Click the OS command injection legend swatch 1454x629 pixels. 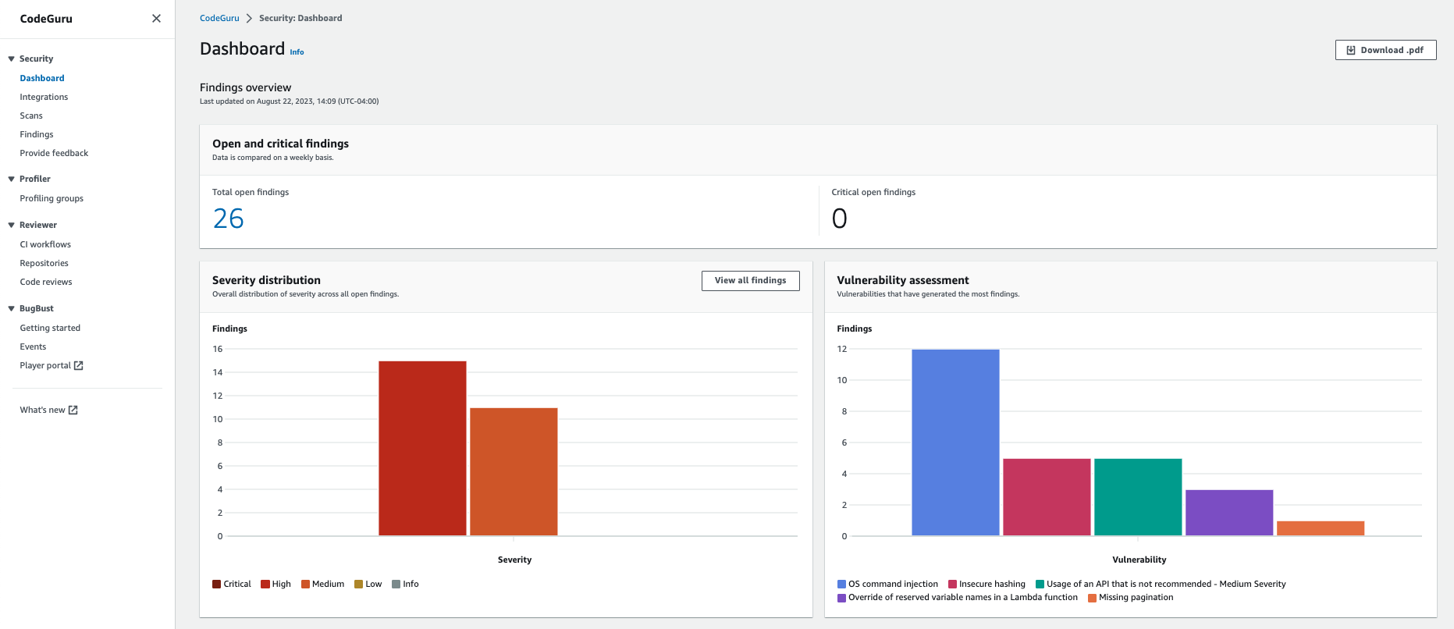(841, 584)
